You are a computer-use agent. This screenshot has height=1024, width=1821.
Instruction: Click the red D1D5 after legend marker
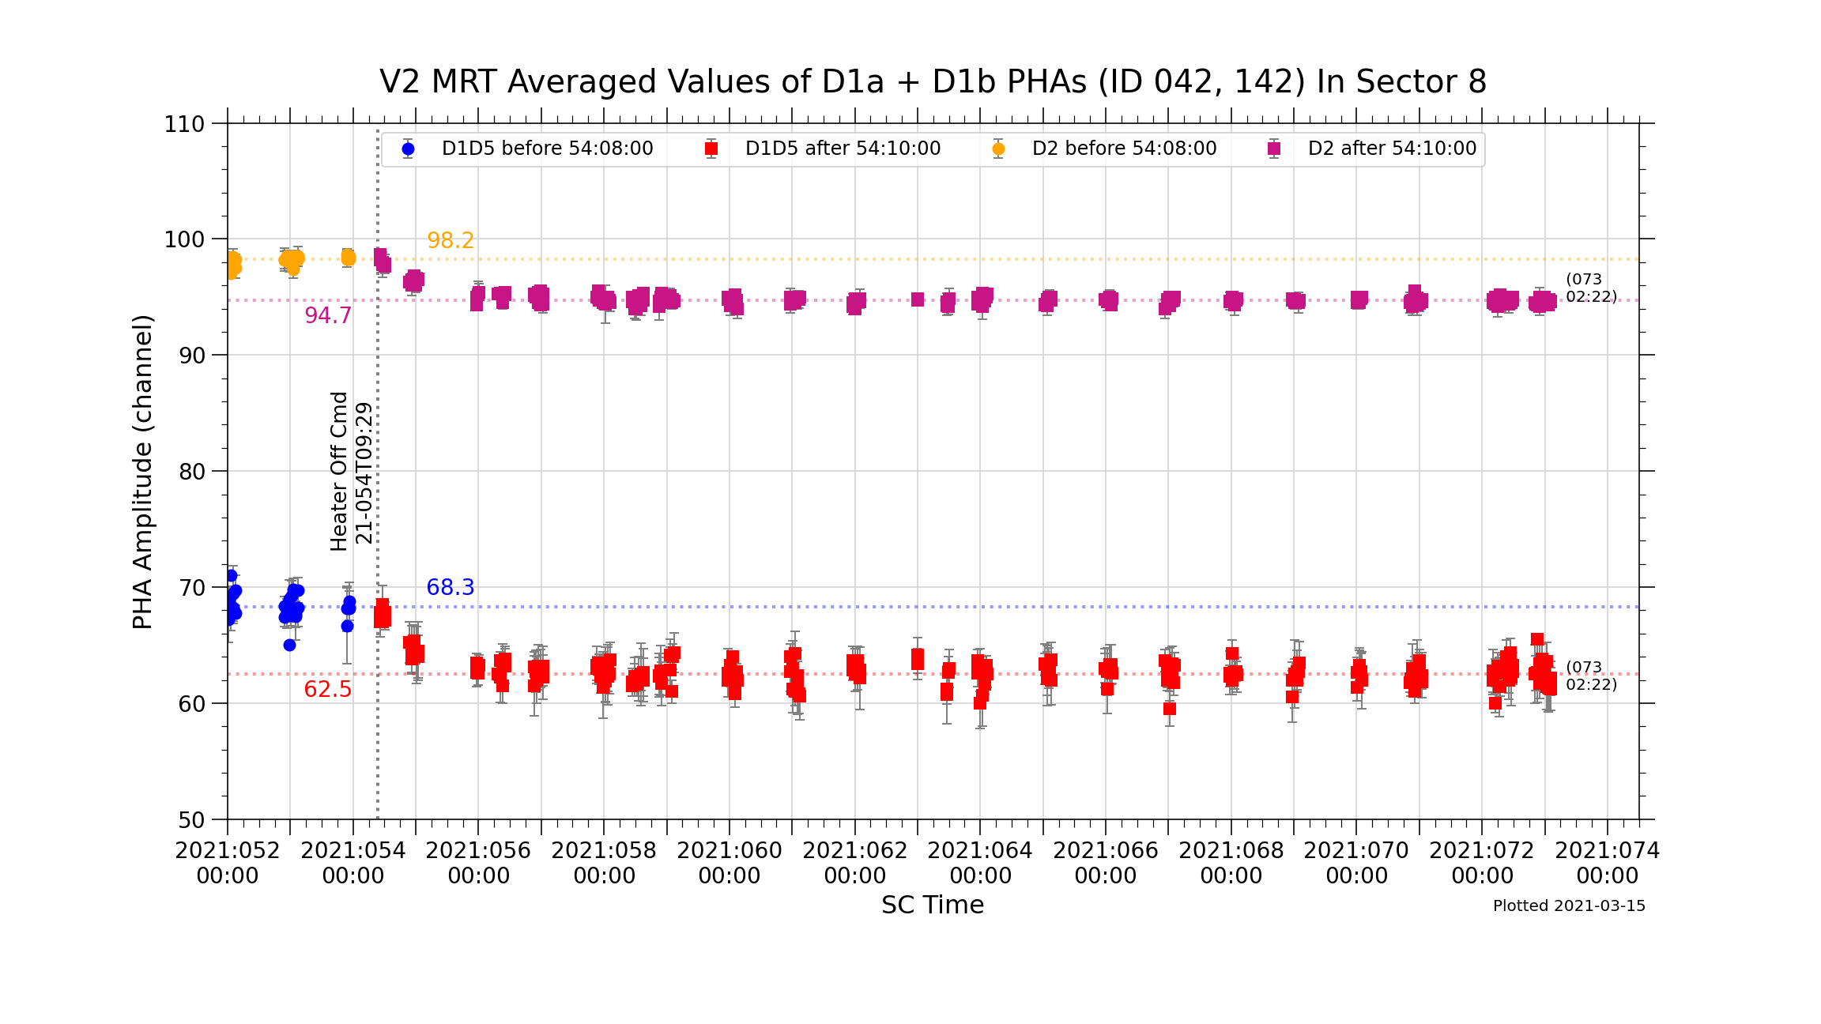pyautogui.click(x=711, y=149)
